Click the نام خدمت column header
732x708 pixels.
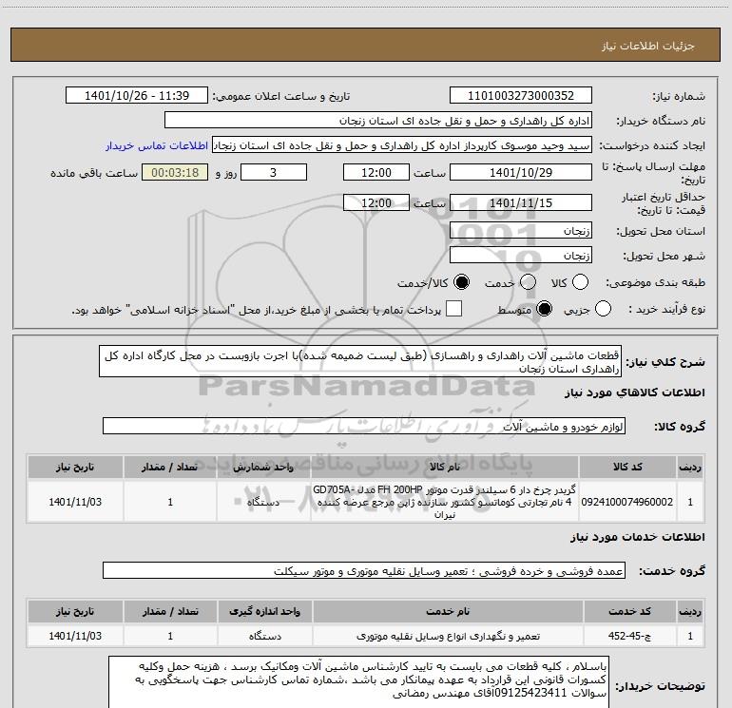(448, 611)
